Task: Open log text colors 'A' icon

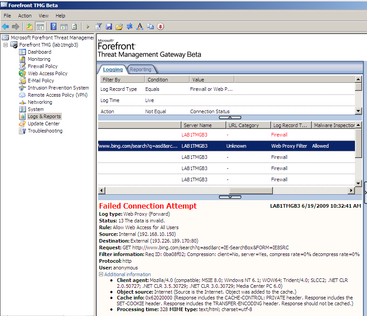Action: click(140, 26)
